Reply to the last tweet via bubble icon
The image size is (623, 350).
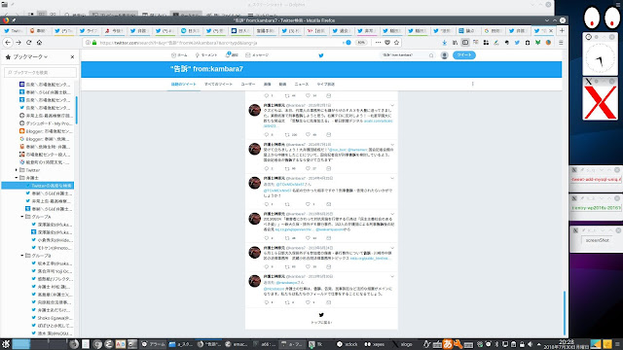(267, 302)
